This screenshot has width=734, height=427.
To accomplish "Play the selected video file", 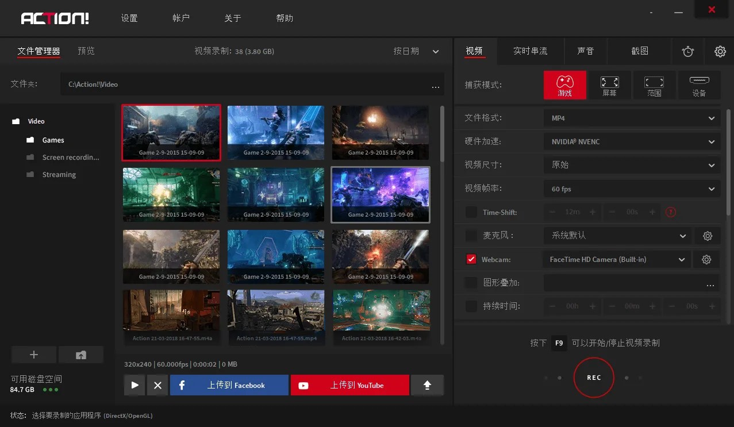I will pyautogui.click(x=134, y=385).
